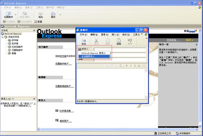Click the font color button in new mail
203x136 pixels.
pyautogui.click(x=139, y=66)
